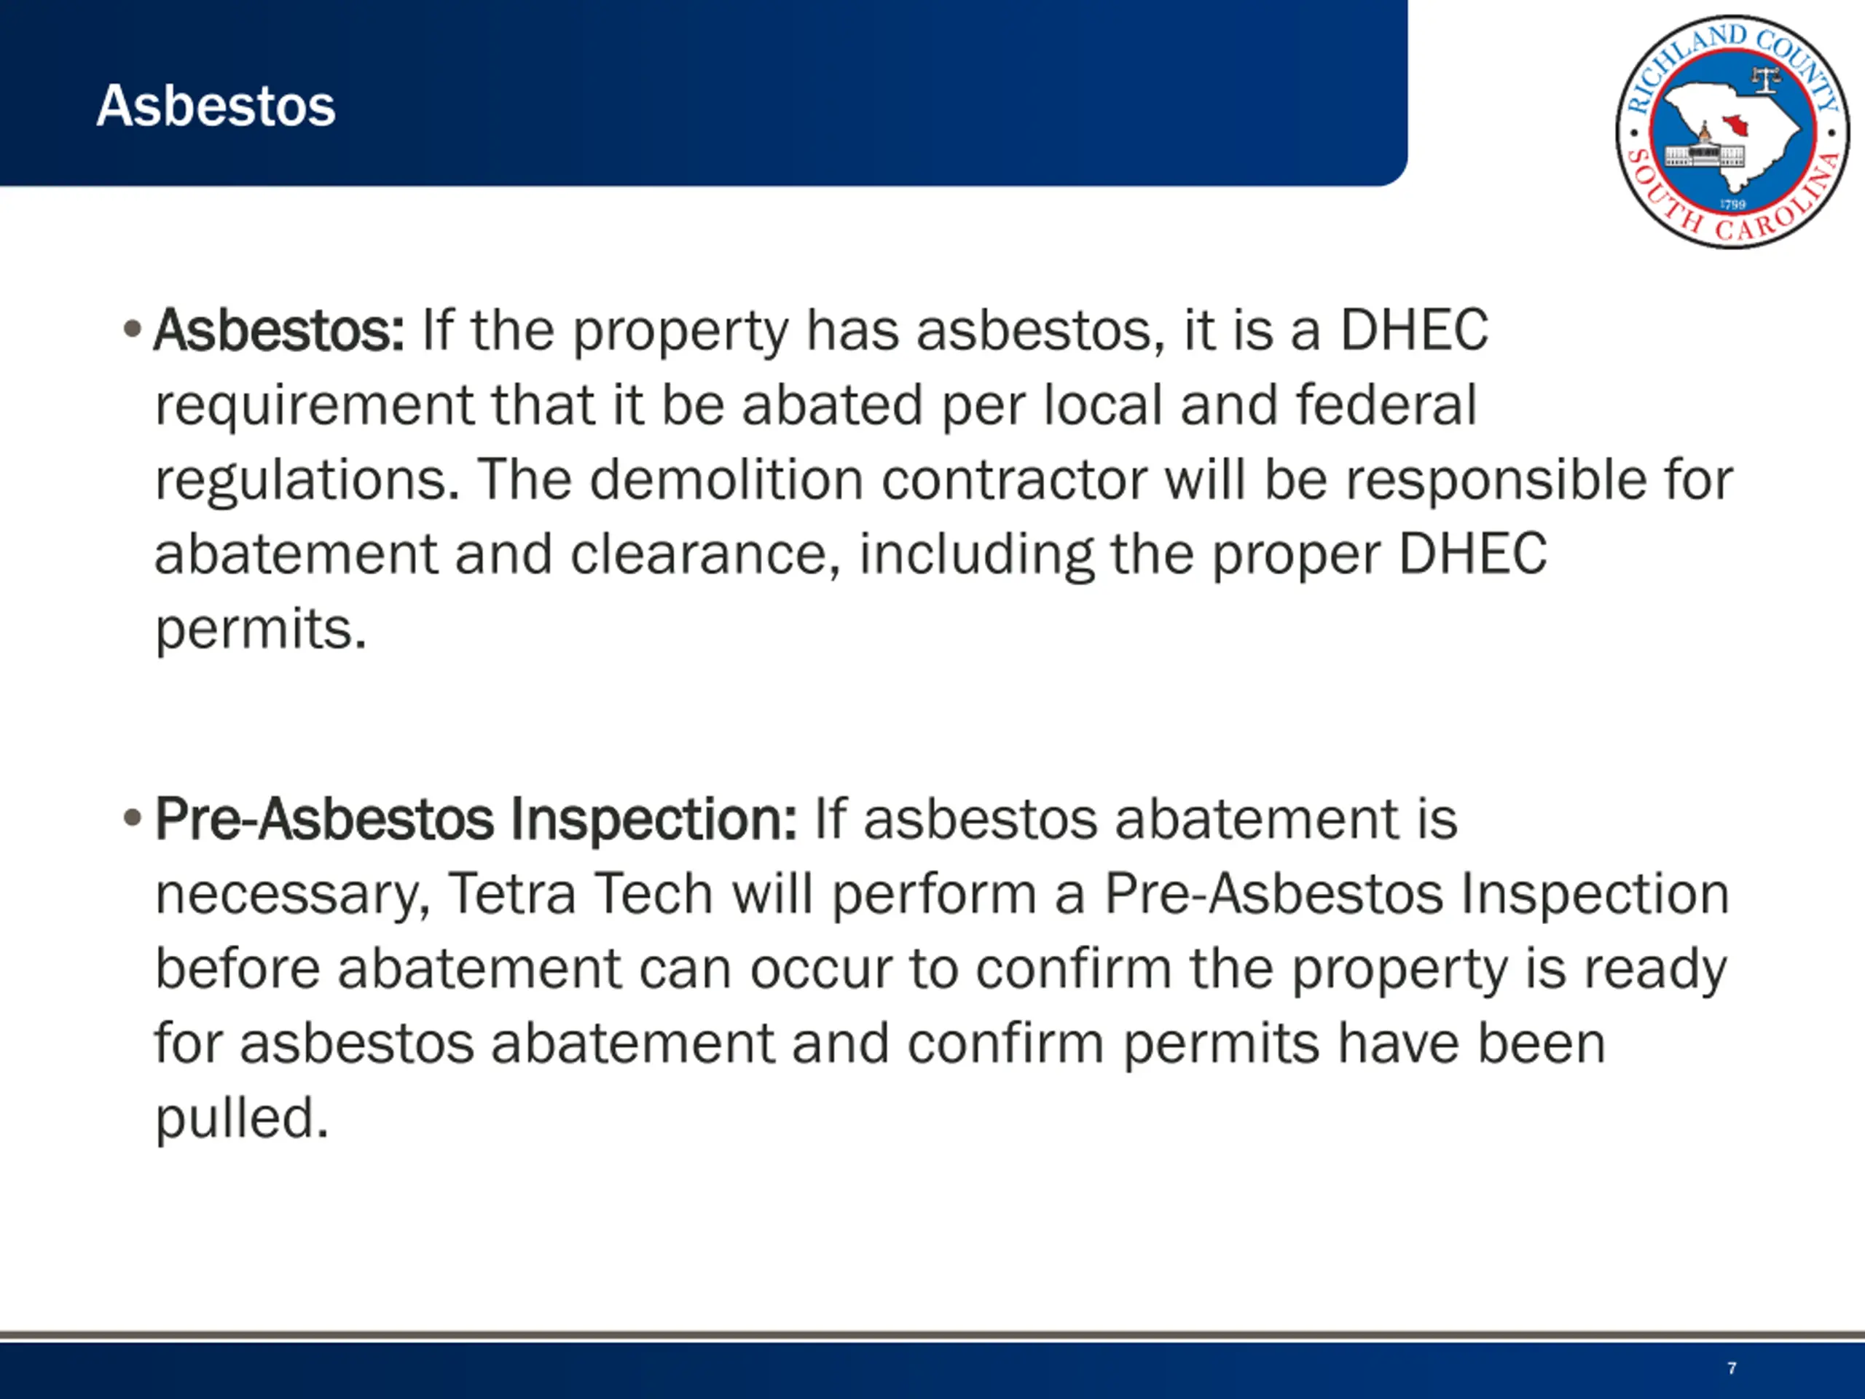
Task: Click the bullet before 'Asbestos:' paragraph
Action: (132, 329)
